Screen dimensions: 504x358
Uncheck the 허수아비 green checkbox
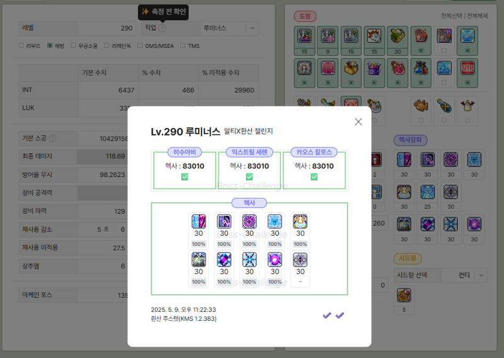pos(185,177)
